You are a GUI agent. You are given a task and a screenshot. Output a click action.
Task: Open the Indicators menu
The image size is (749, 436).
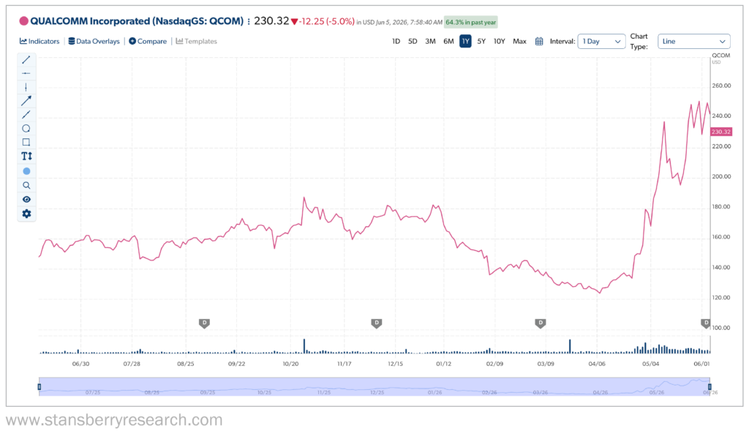[x=39, y=42]
